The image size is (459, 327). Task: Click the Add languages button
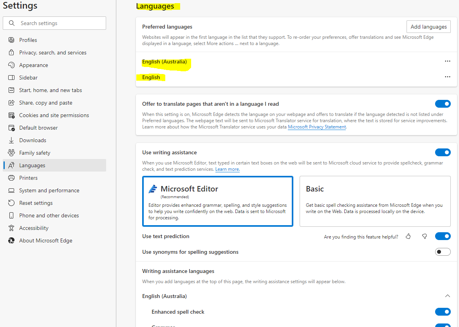pos(428,27)
